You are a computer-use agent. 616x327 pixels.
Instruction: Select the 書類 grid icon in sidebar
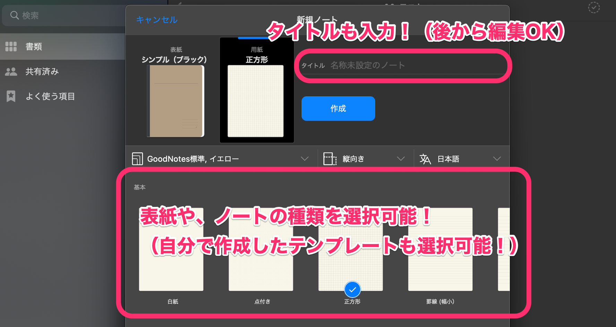coord(11,47)
